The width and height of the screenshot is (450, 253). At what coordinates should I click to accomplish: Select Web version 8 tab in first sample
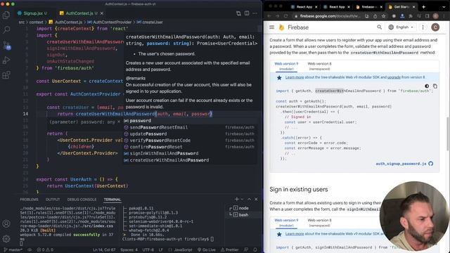click(319, 66)
